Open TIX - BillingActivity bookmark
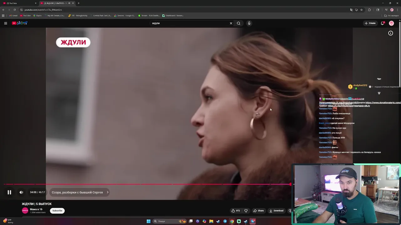This screenshot has width=401, height=225. point(78,16)
